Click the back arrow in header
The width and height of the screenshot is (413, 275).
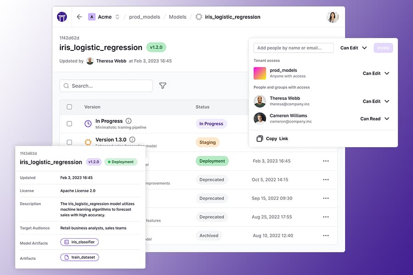click(x=79, y=17)
